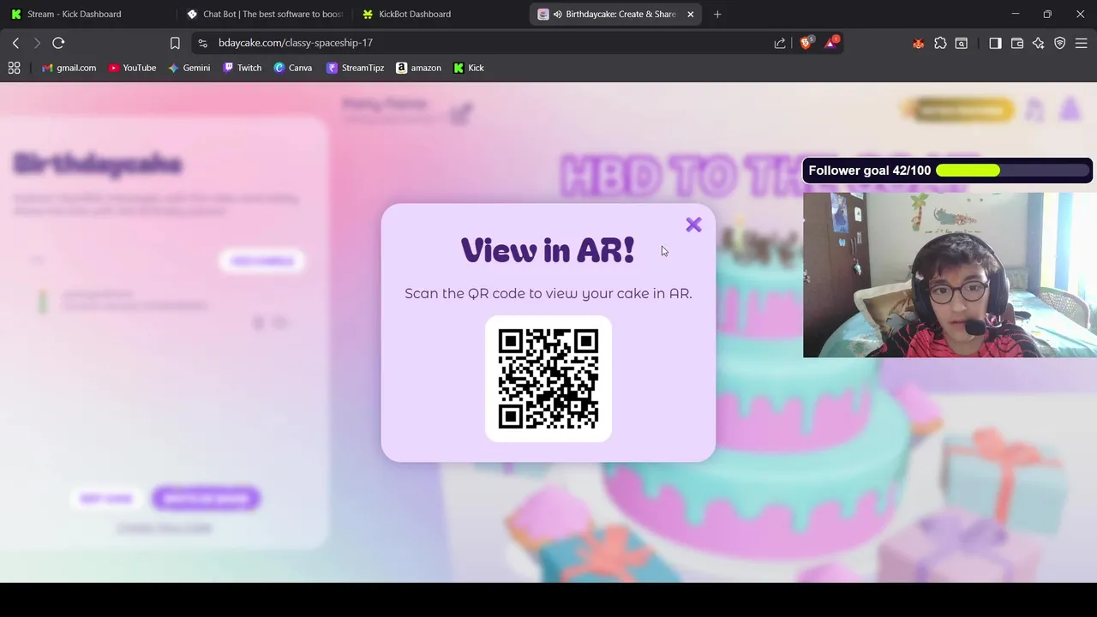The height and width of the screenshot is (617, 1097).
Task: Reload the current page
Action: 58,43
